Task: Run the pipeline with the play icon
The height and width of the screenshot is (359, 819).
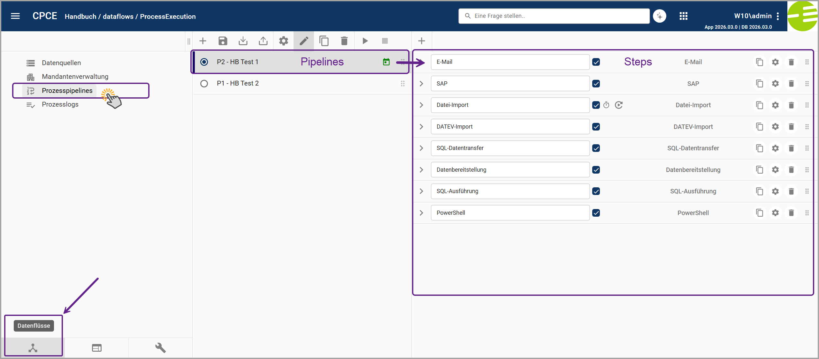Action: [365, 41]
